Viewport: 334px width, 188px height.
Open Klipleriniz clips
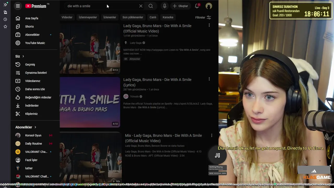pos(35,114)
